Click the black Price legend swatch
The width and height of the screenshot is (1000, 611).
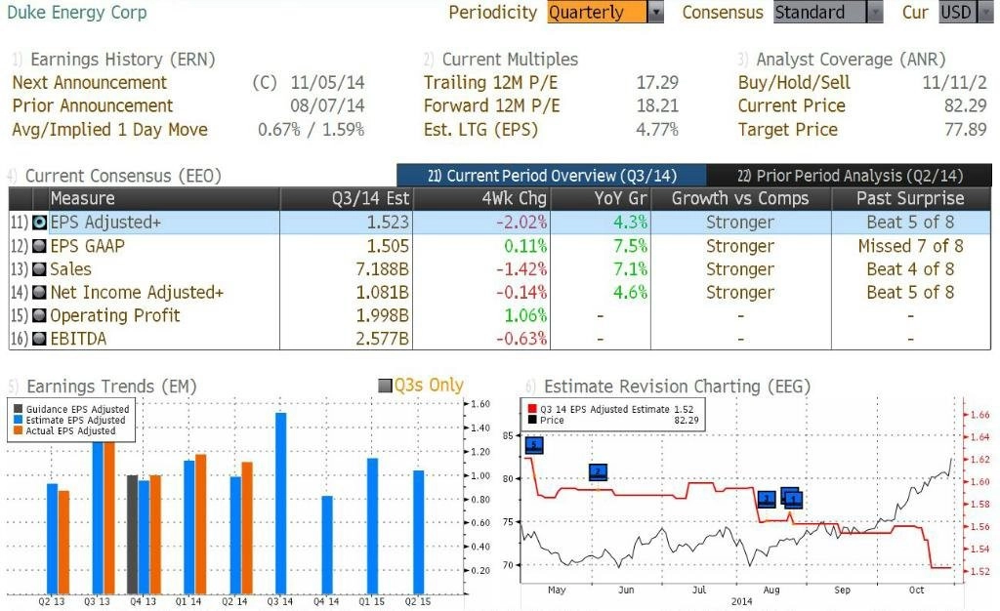[532, 420]
